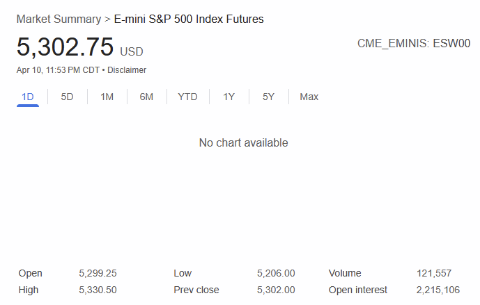The width and height of the screenshot is (480, 305).
Task: Click the Open interest figure 2,215,106
Action: [x=438, y=290]
